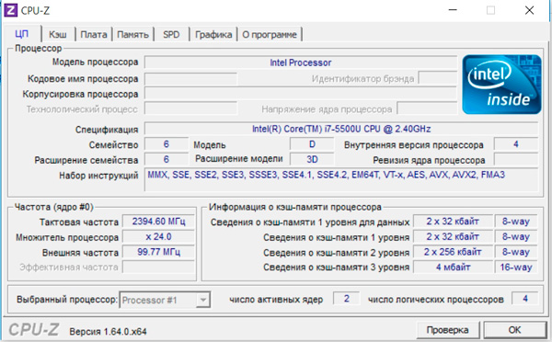Select the Память tab

point(132,35)
